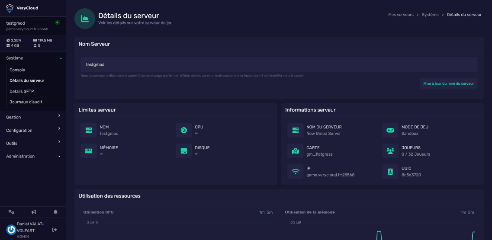Click the green server status indicator

click(58, 22)
